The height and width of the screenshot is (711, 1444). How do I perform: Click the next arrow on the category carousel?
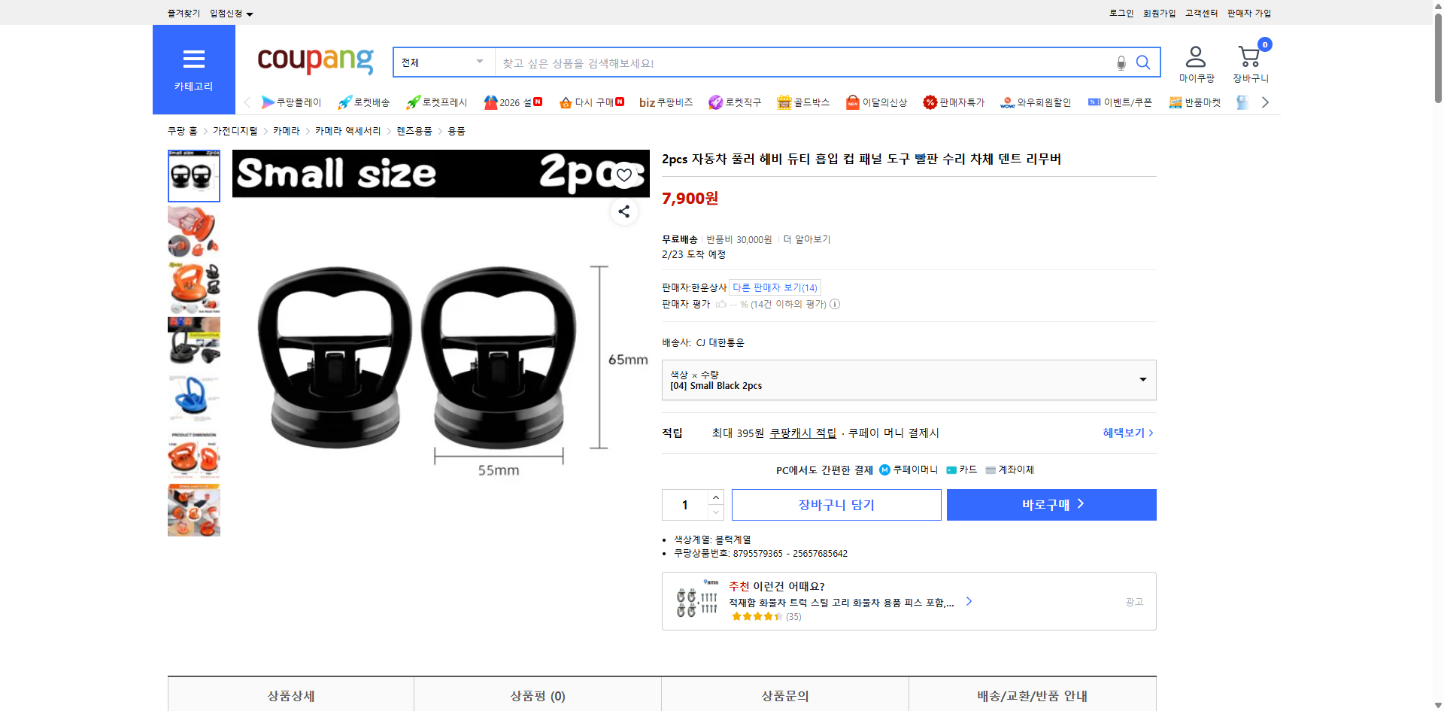(x=1266, y=102)
